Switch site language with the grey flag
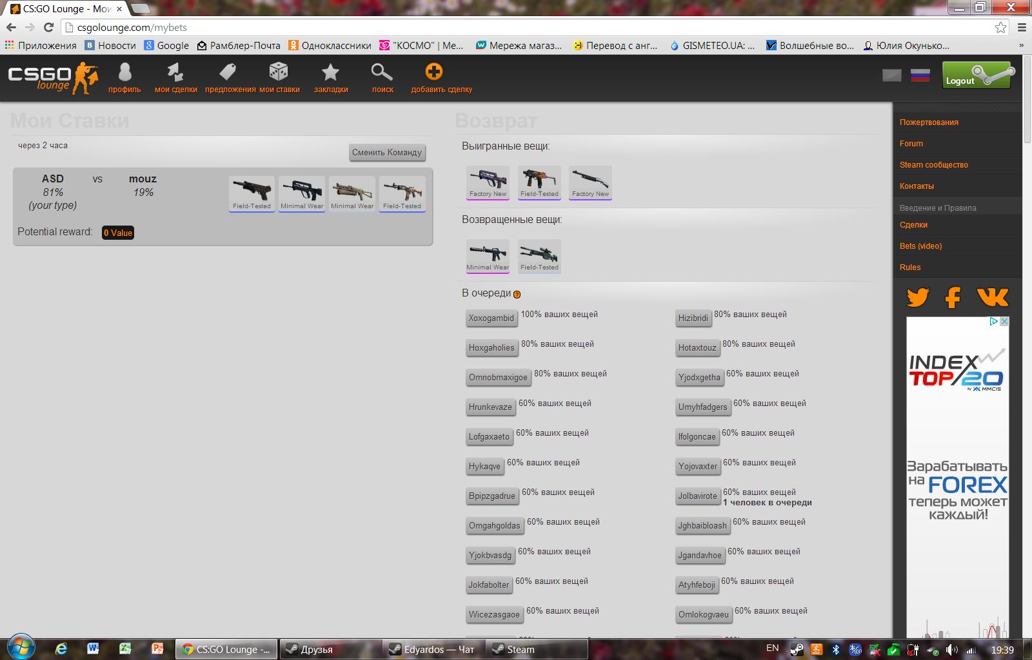This screenshot has width=1032, height=660. coord(892,76)
